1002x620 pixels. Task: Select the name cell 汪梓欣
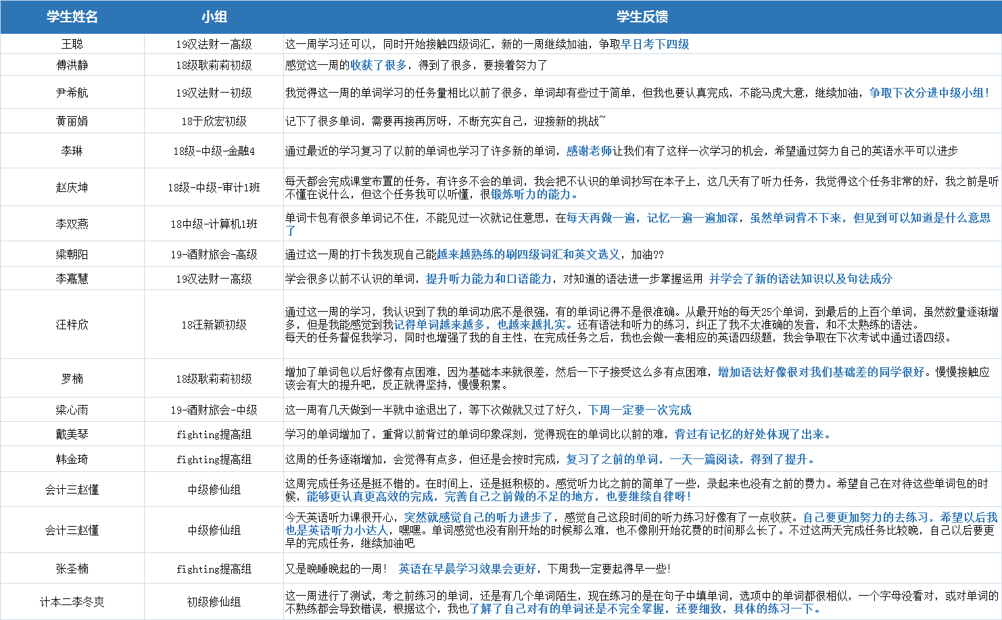point(72,325)
